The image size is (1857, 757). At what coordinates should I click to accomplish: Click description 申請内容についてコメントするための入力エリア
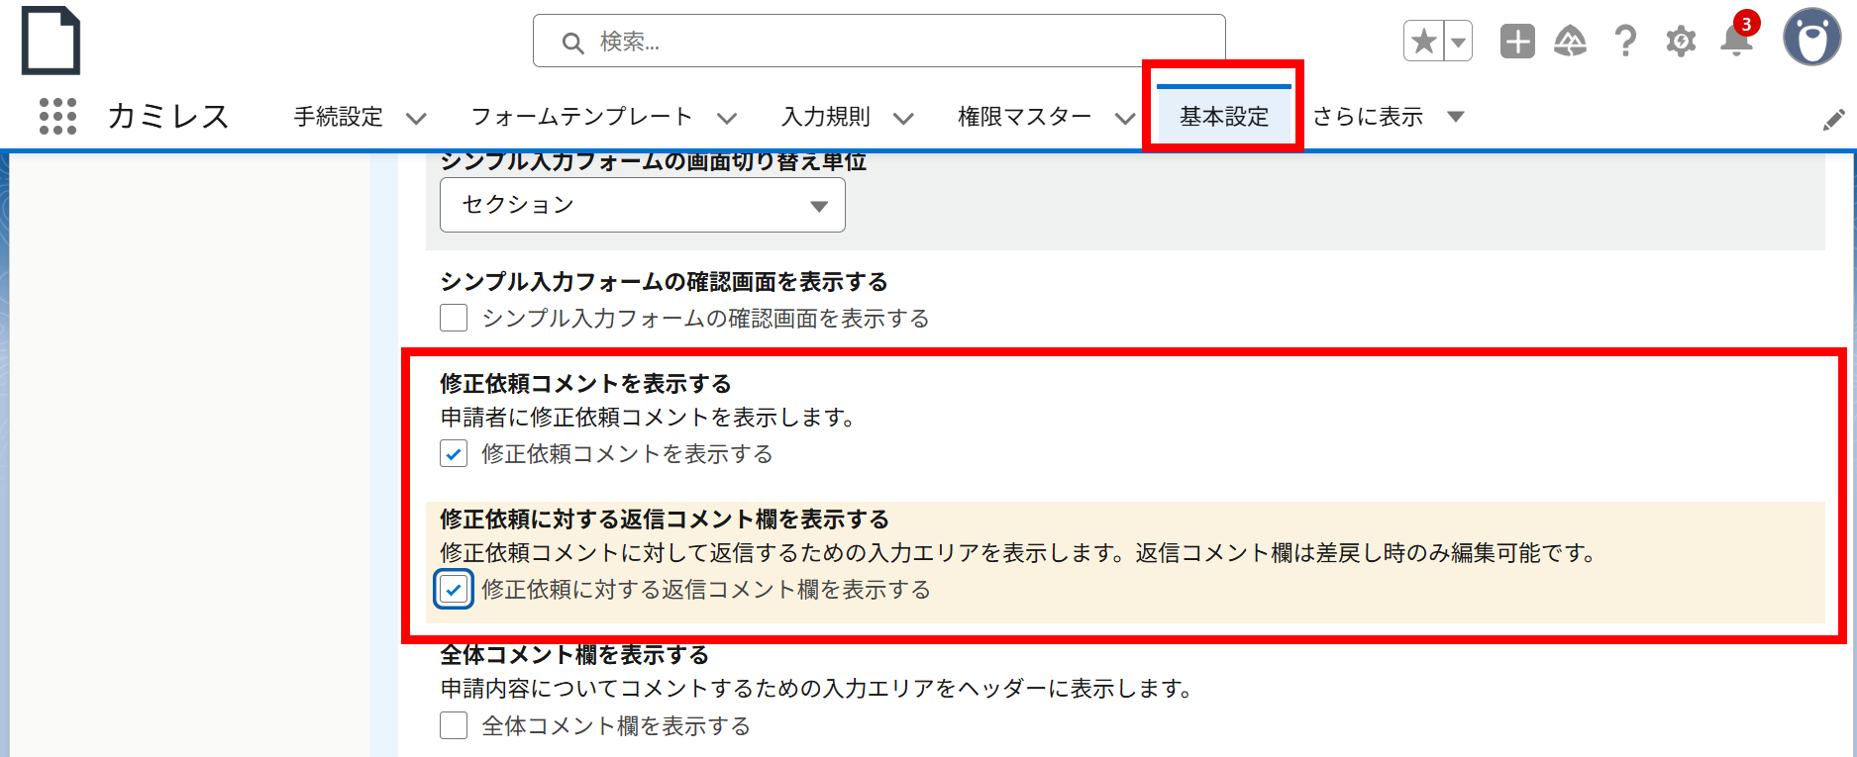(817, 688)
